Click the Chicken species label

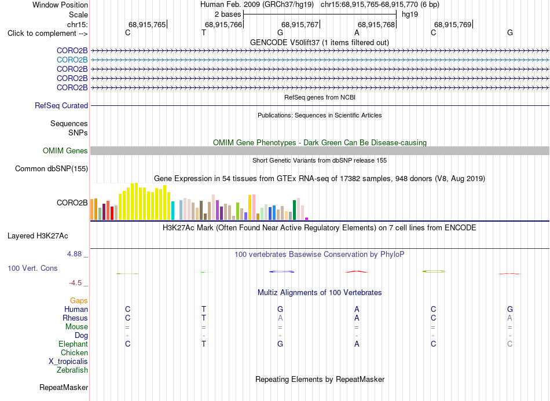tap(74, 352)
